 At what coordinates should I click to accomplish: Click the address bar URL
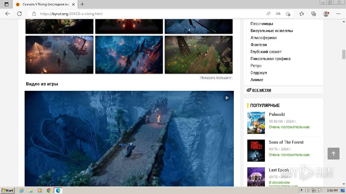tap(71, 14)
